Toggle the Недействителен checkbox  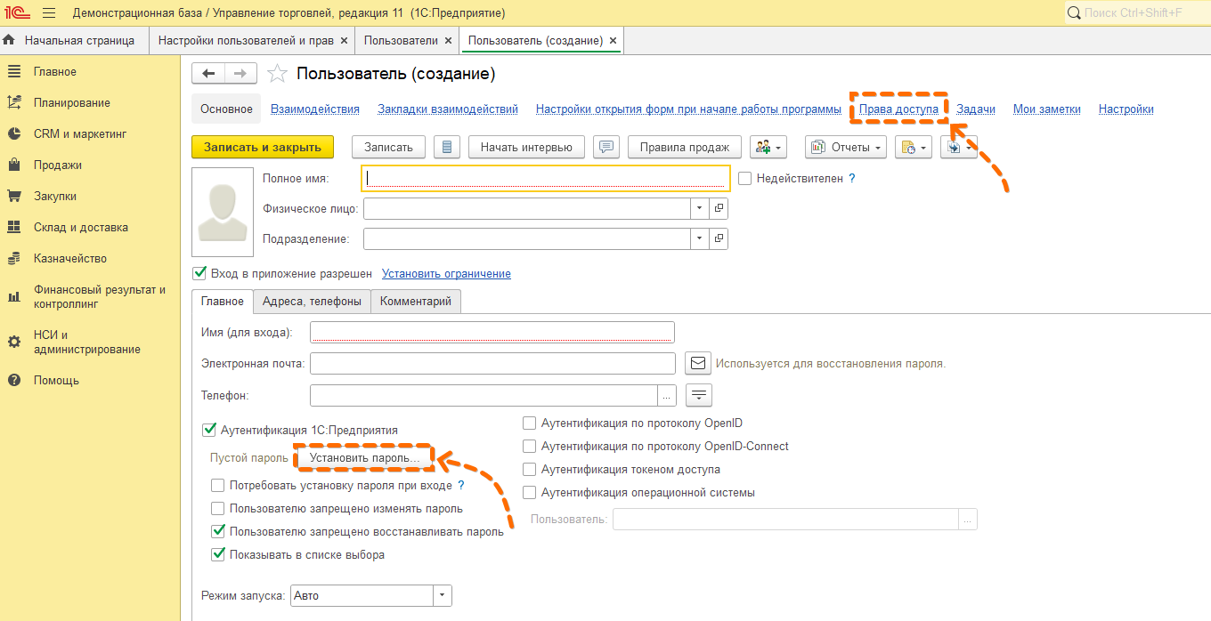(x=745, y=178)
